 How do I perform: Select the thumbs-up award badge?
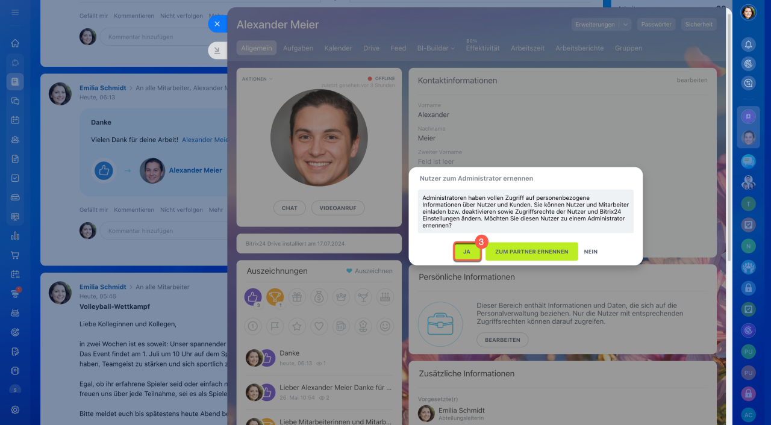coord(252,296)
